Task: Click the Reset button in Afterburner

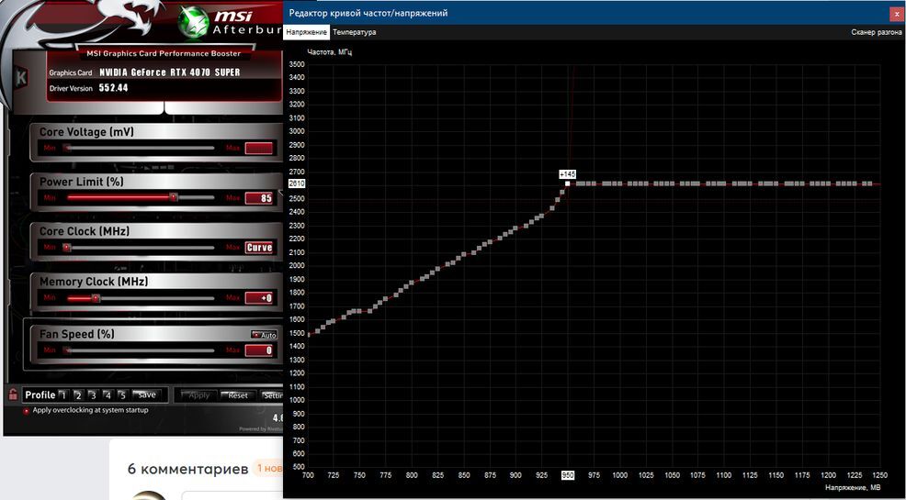Action: 238,395
